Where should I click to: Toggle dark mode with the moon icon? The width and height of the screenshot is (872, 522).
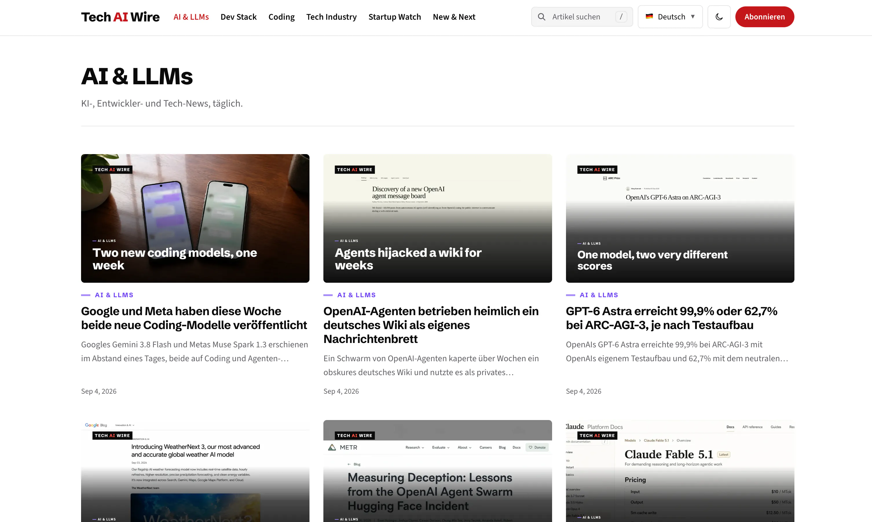[719, 17]
